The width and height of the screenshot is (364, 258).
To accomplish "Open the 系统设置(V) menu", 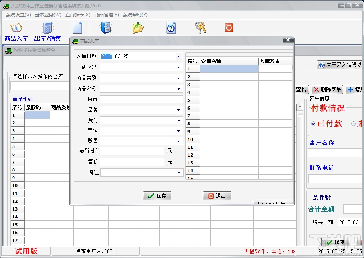I will (18, 15).
